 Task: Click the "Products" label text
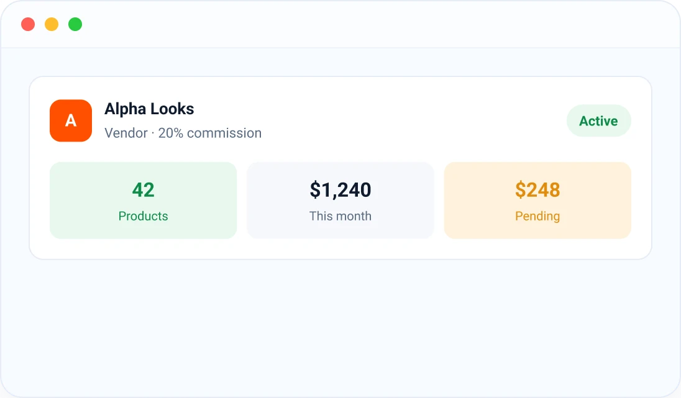[144, 216]
